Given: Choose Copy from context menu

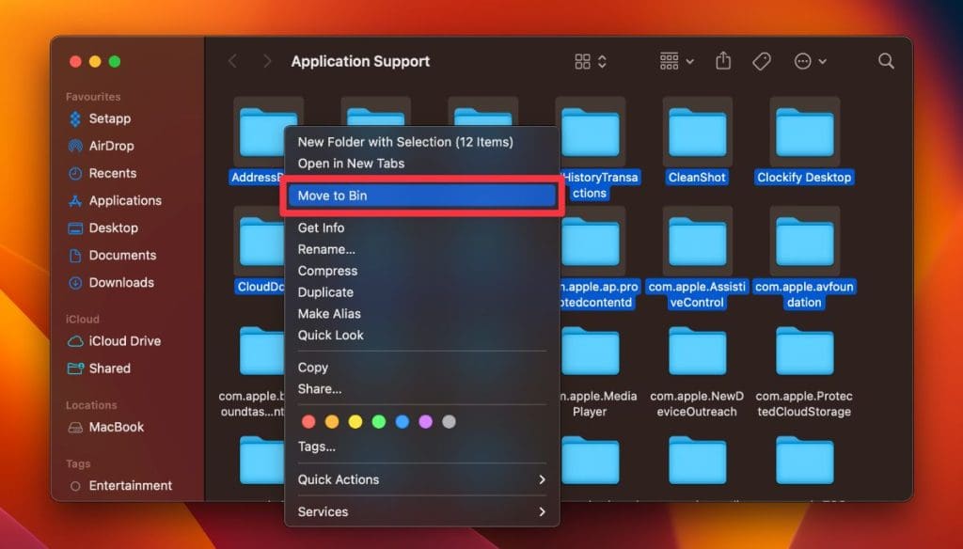Looking at the screenshot, I should [312, 368].
